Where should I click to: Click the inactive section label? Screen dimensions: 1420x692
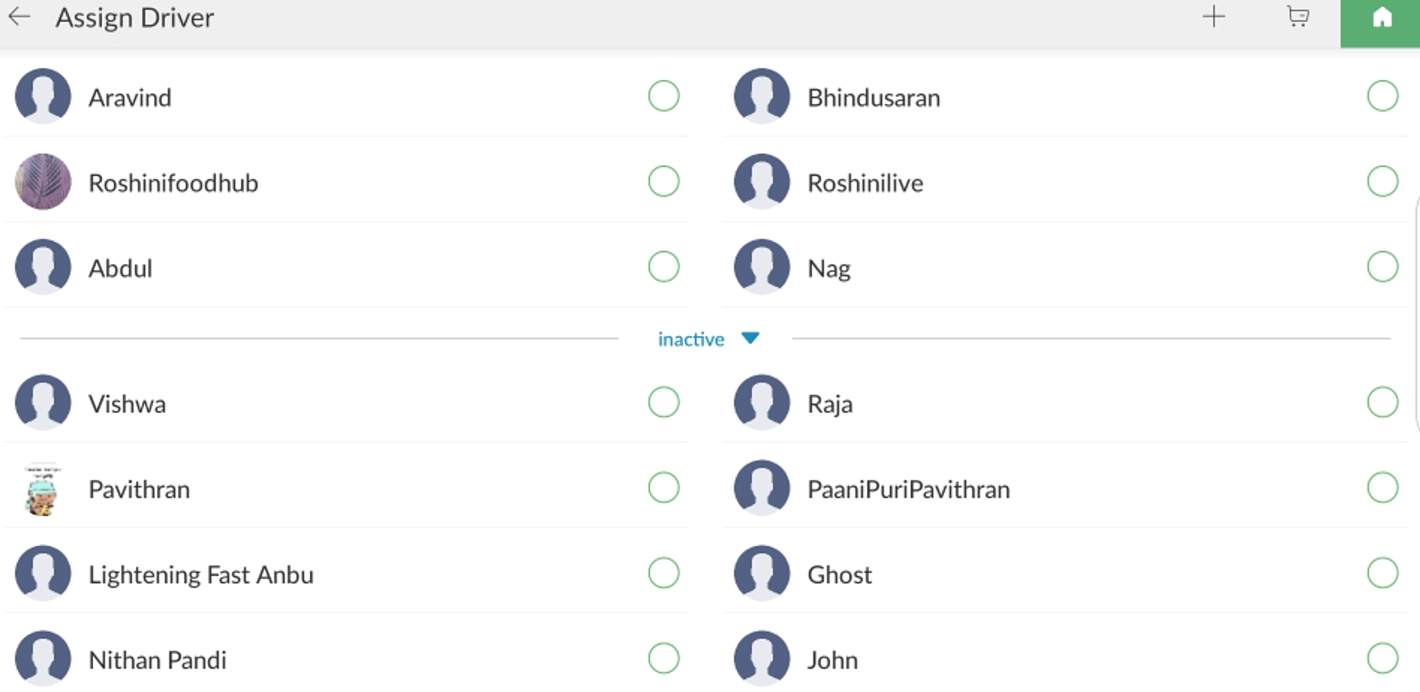point(691,339)
